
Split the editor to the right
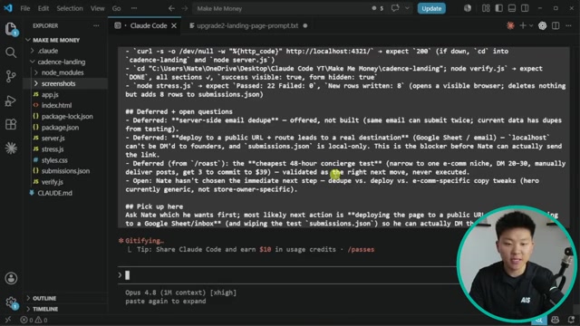556,25
